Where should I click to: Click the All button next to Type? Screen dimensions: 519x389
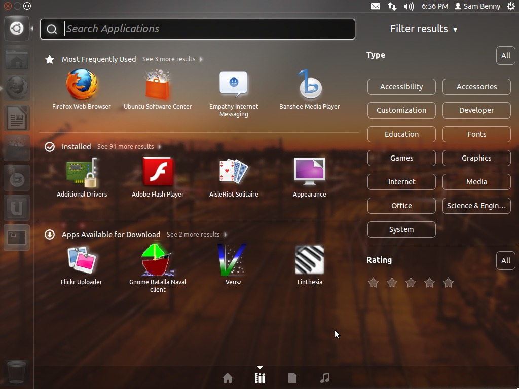tap(505, 55)
